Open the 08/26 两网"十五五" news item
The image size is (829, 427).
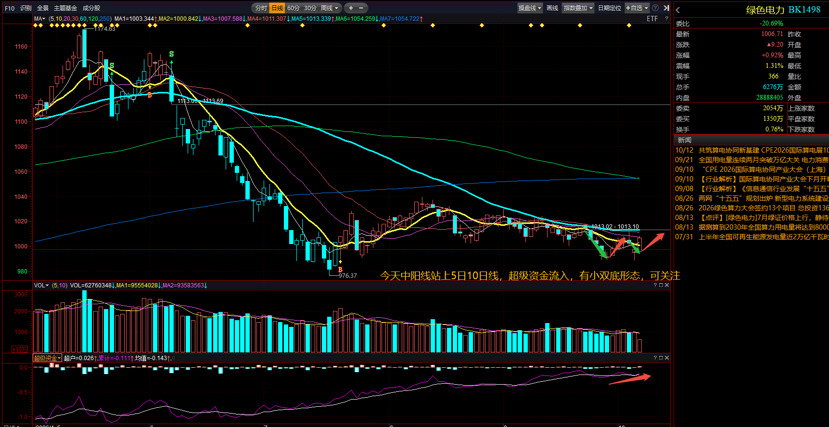(752, 198)
